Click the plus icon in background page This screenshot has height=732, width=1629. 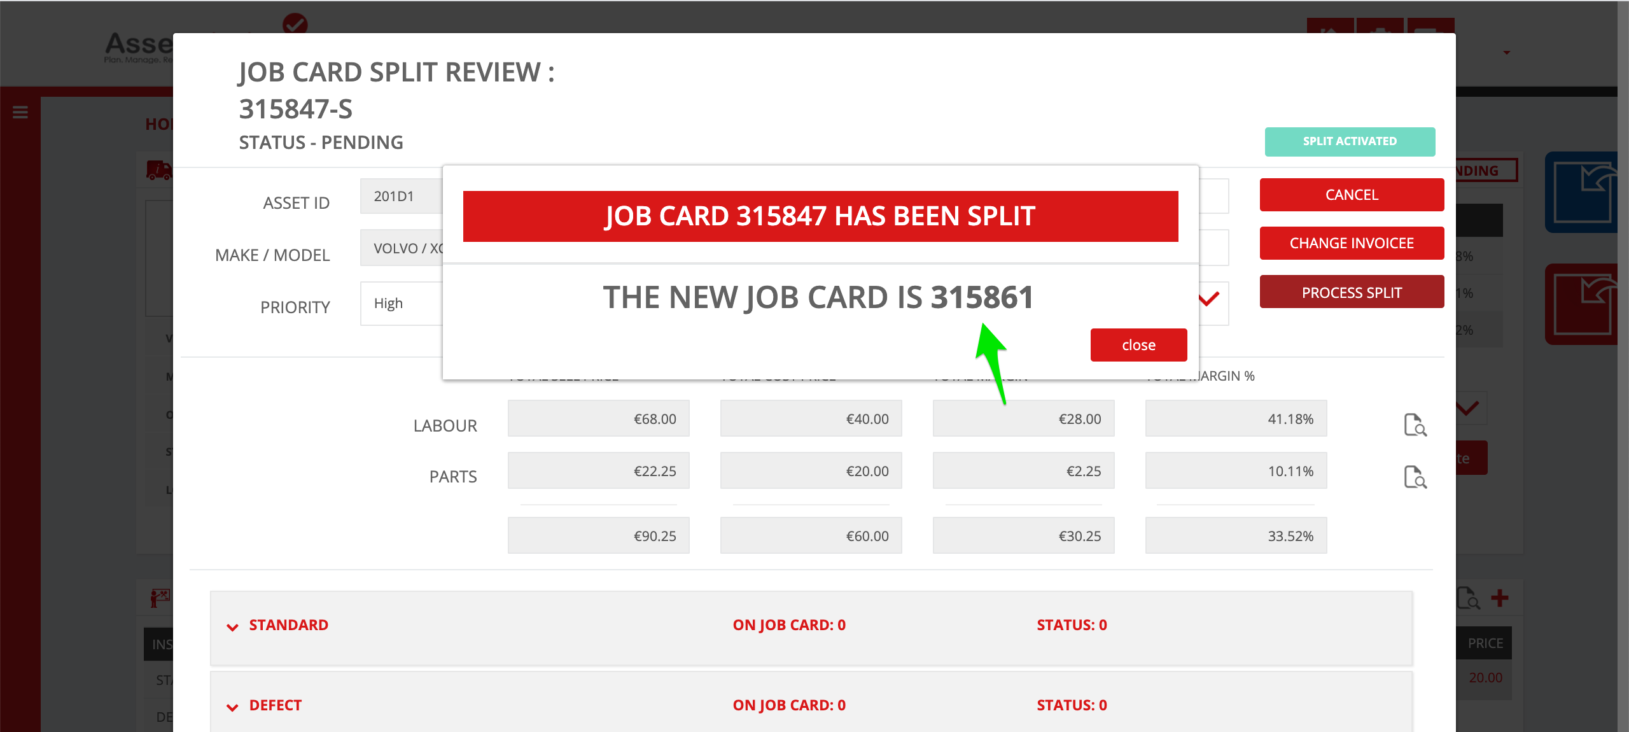1500,598
